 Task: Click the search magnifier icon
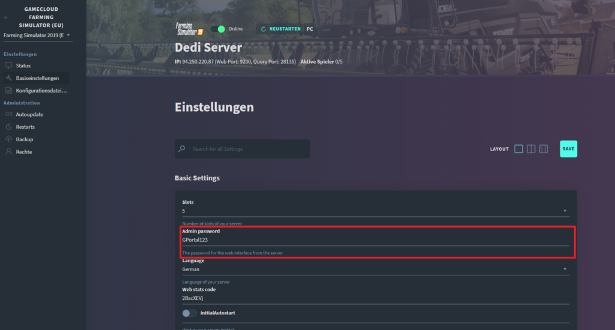pos(182,148)
